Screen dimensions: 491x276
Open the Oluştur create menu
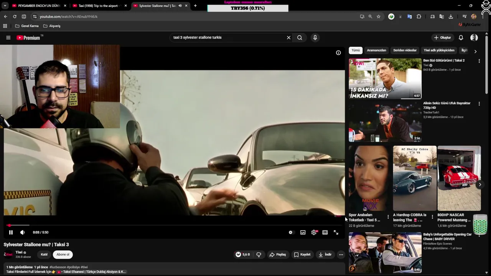point(442,38)
